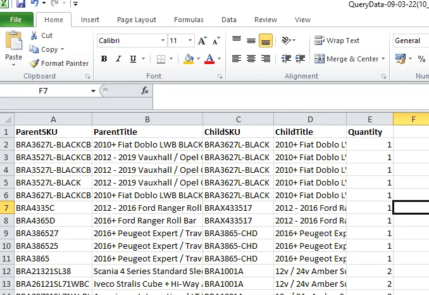Click cell containing BRA26121SL71WBC
Image resolution: width=429 pixels, height=295 pixels.
coord(53,284)
